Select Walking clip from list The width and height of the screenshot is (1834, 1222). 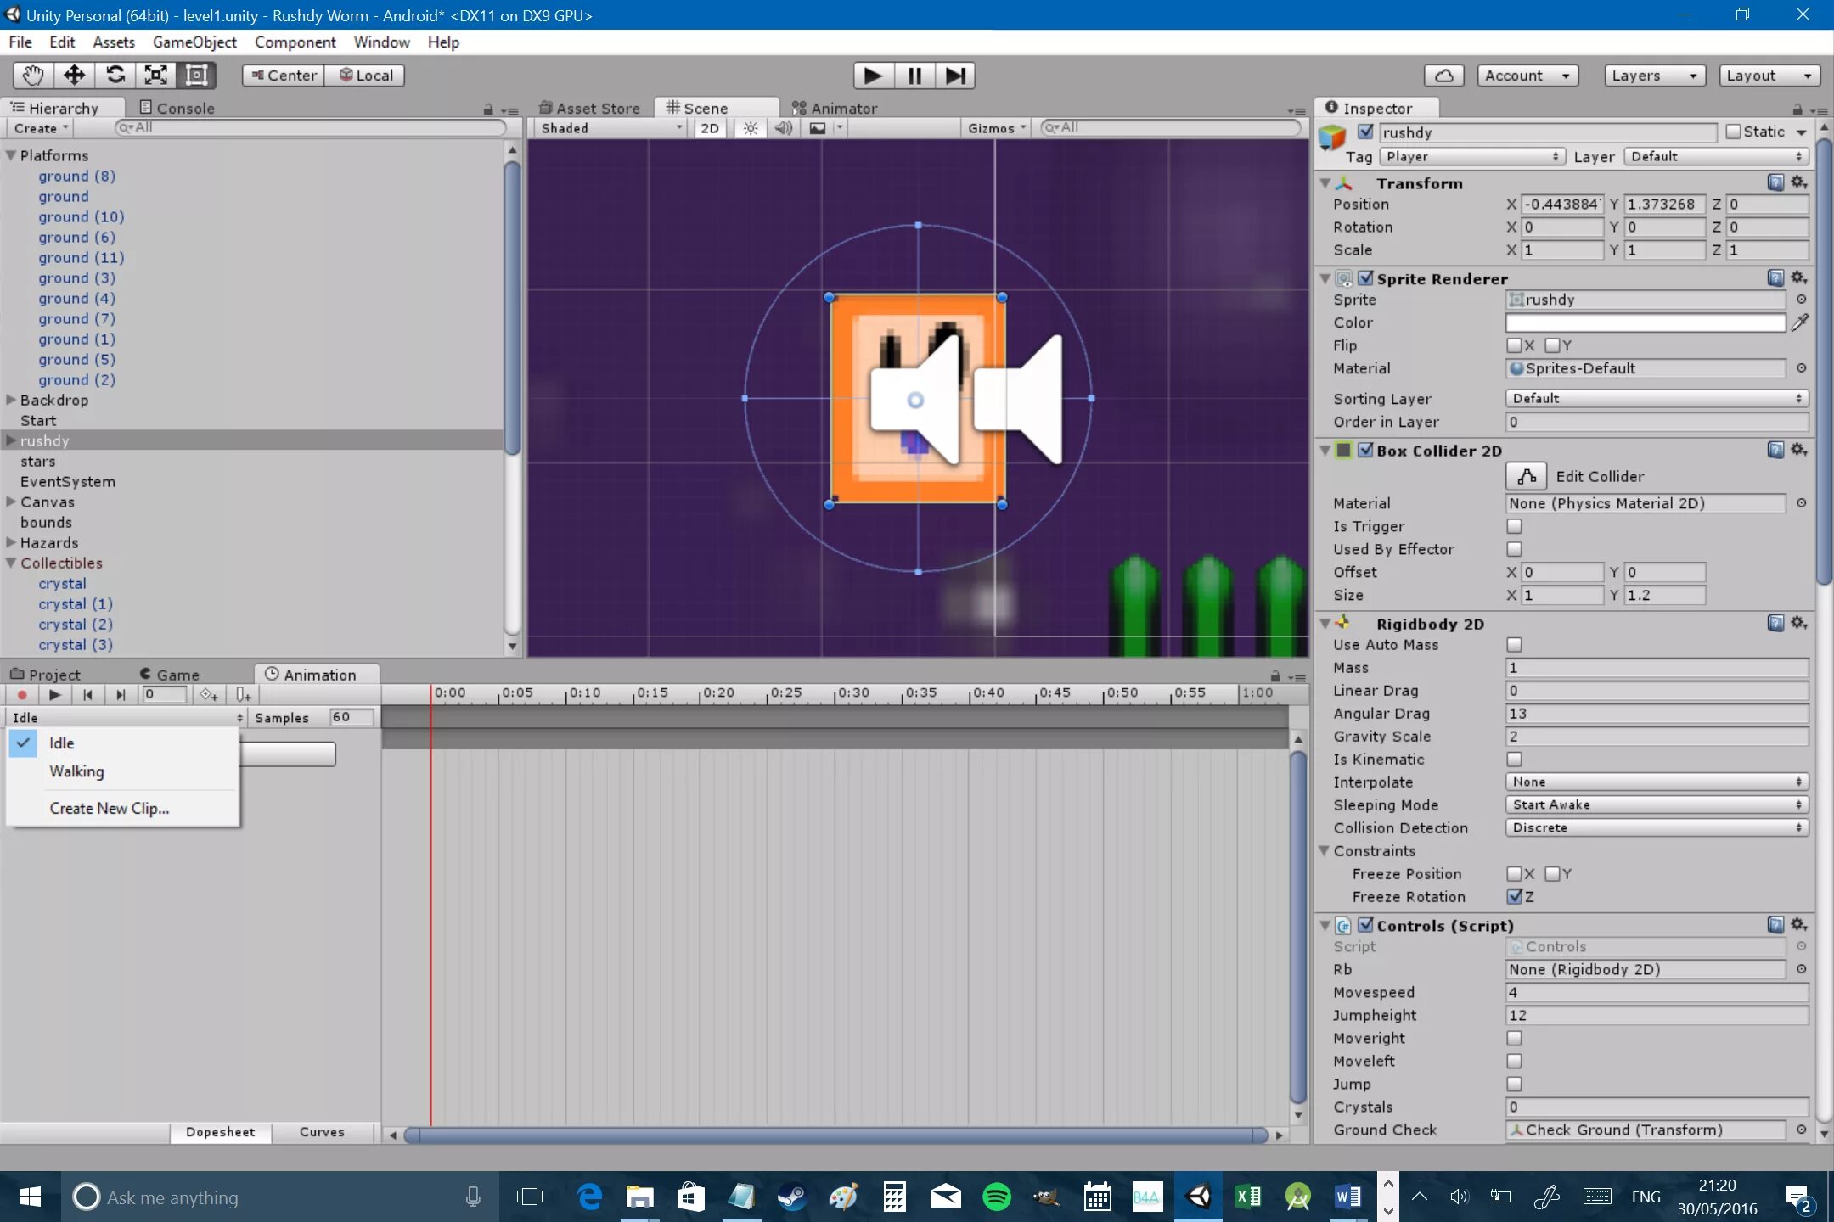click(x=76, y=771)
